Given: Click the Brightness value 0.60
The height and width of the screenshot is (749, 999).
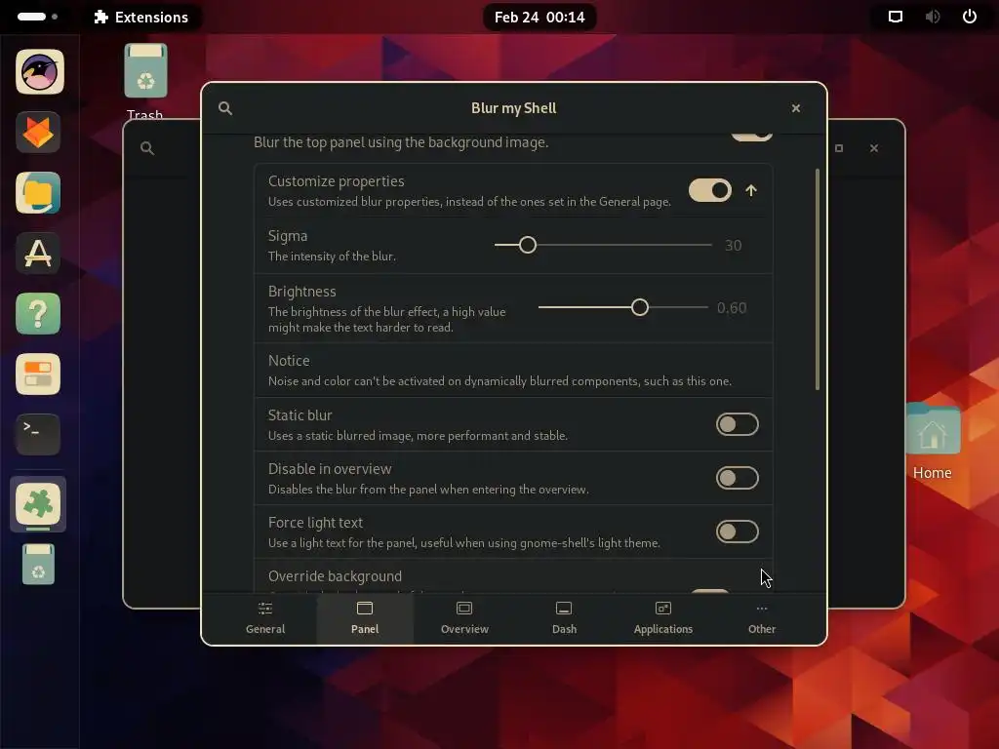Looking at the screenshot, I should 732,308.
